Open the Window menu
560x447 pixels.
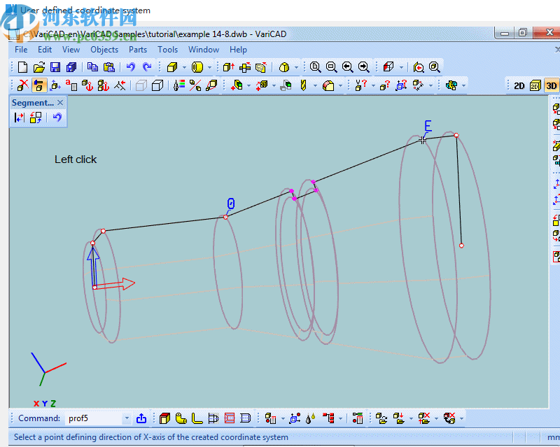click(204, 50)
